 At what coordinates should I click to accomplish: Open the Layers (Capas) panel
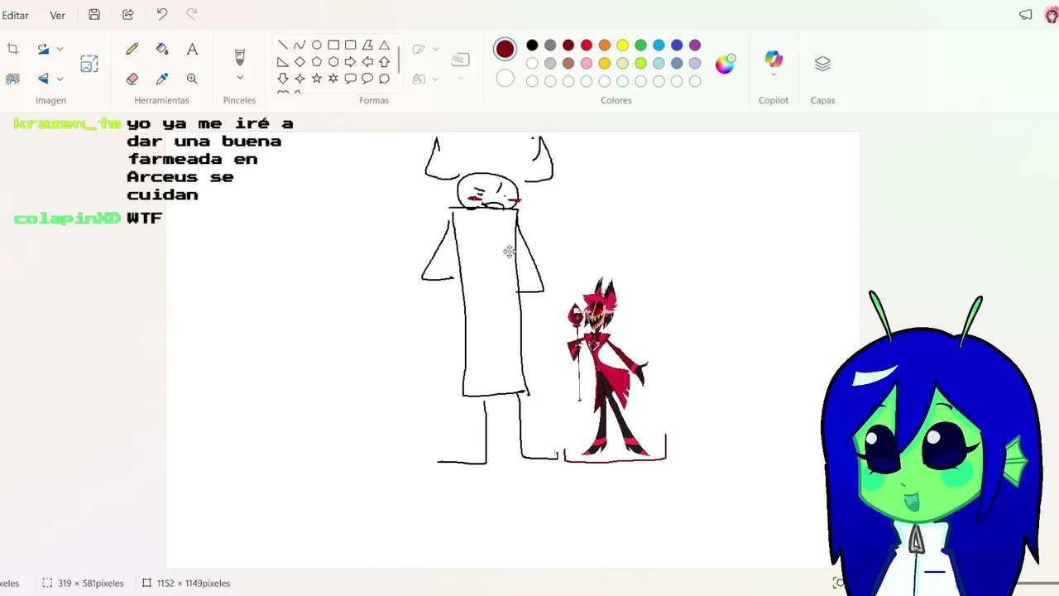tap(822, 65)
